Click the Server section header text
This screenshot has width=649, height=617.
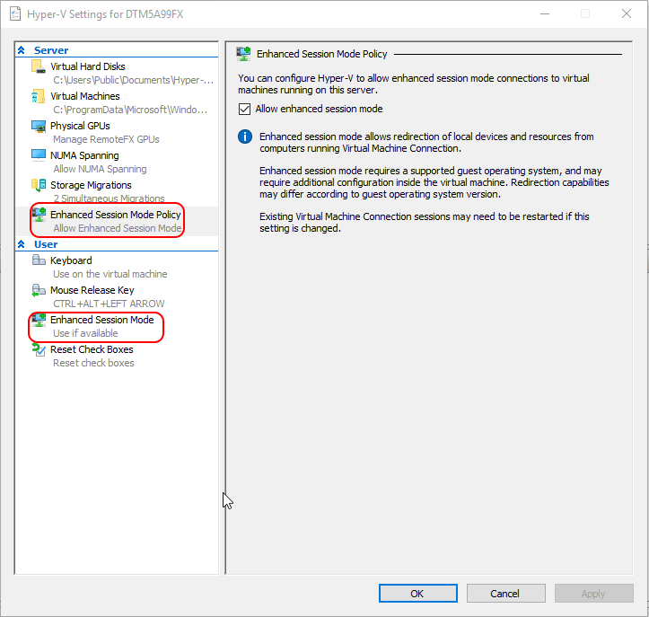coord(51,50)
